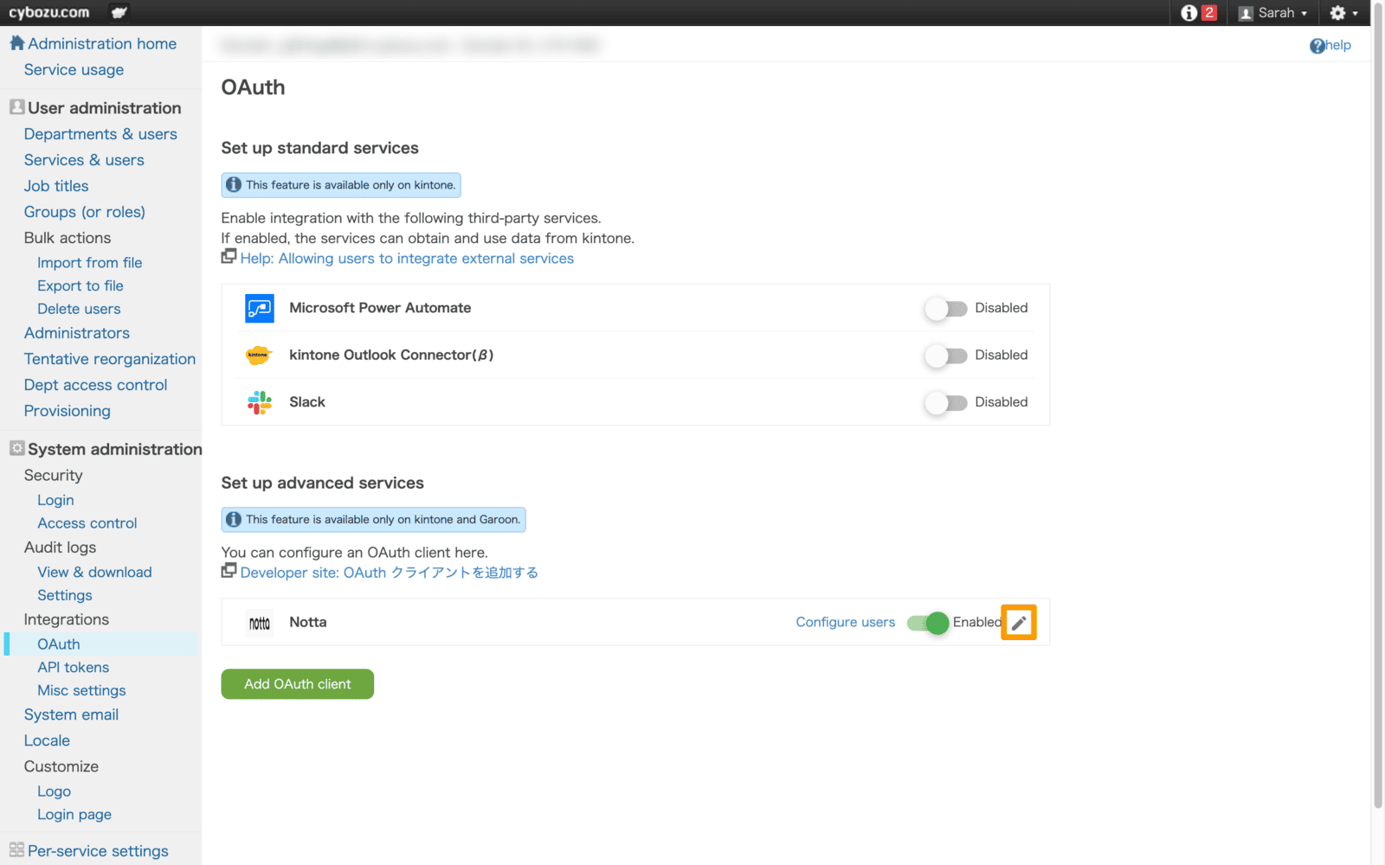Open Import from file
The image size is (1385, 865).
pyautogui.click(x=90, y=263)
